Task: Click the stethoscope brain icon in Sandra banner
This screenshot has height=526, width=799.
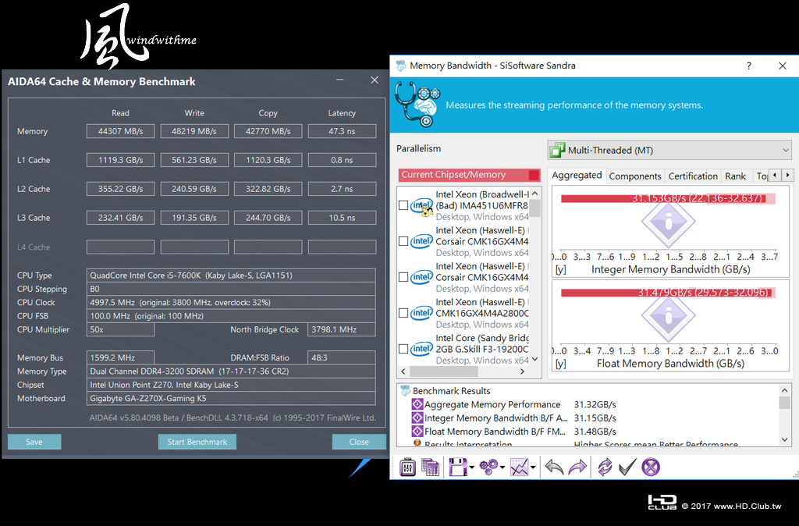Action: coord(418,105)
